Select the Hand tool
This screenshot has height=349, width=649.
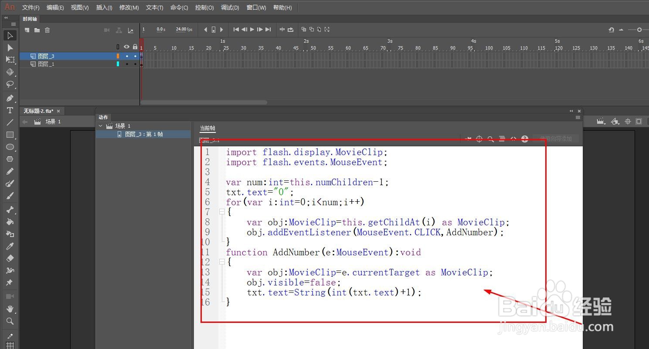point(10,309)
